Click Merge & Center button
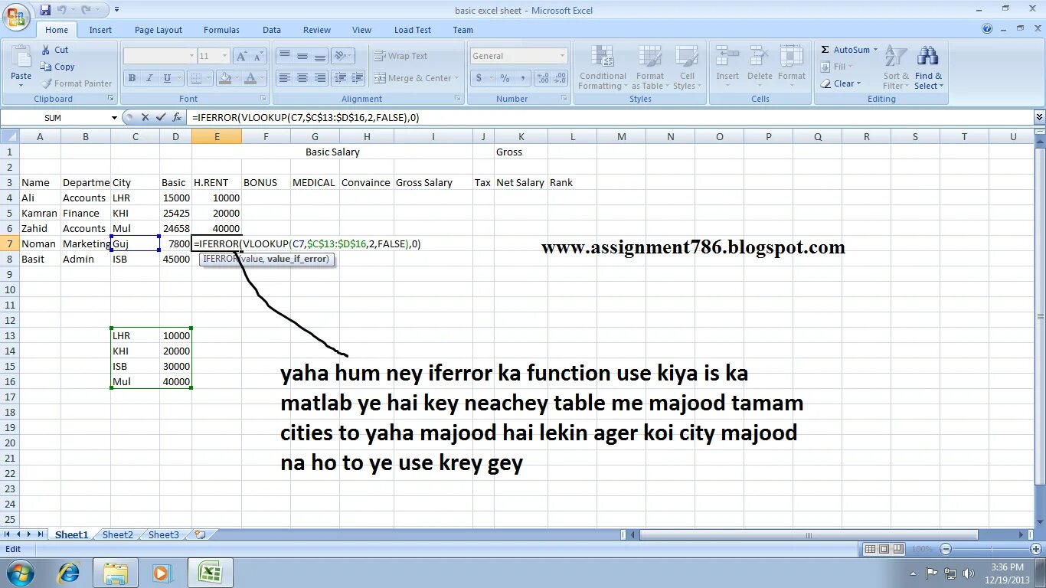Screen dimensions: 1046x588 point(412,78)
